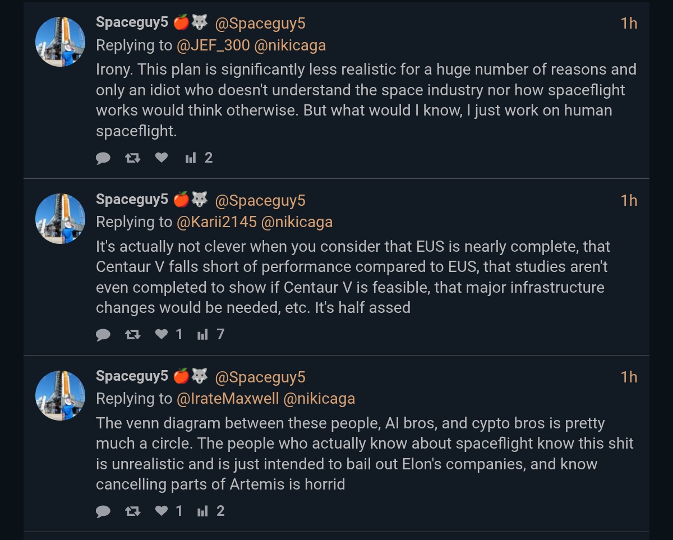
Task: Open view stats on the Centaur V post
Action: (x=202, y=335)
